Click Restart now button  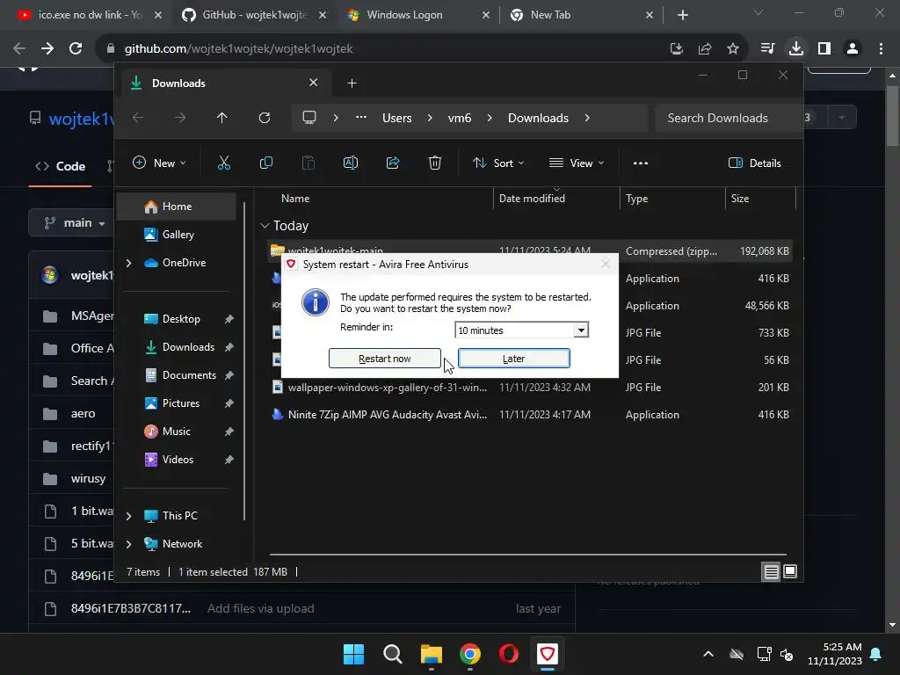pyautogui.click(x=385, y=359)
